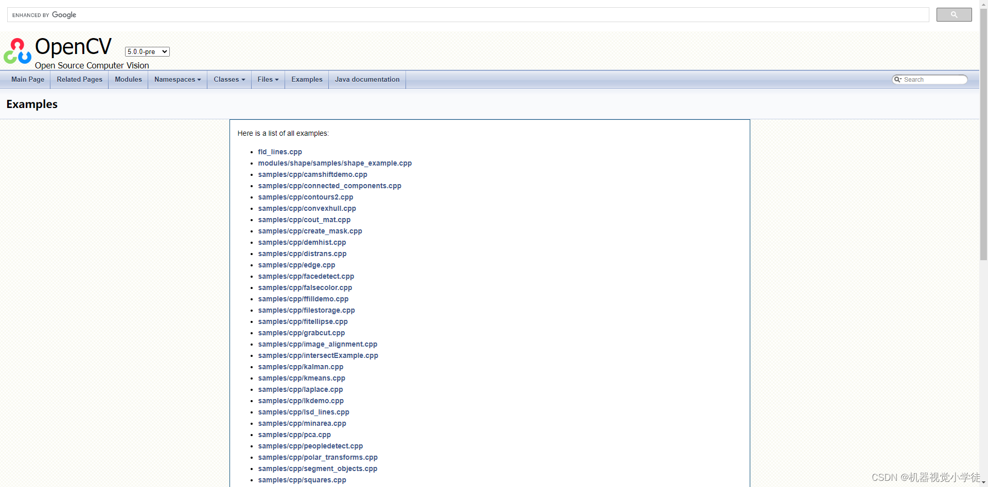The height and width of the screenshot is (487, 988).
Task: Click the search magnifier icon in navbar
Action: tap(897, 80)
